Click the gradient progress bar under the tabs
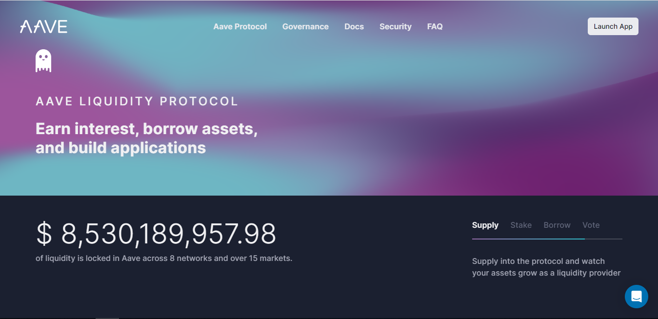This screenshot has height=319, width=658. (x=528, y=239)
